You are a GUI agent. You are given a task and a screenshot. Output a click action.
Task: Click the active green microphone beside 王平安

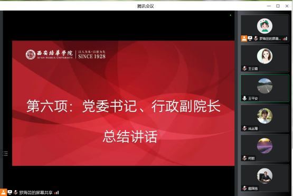pyautogui.click(x=244, y=98)
